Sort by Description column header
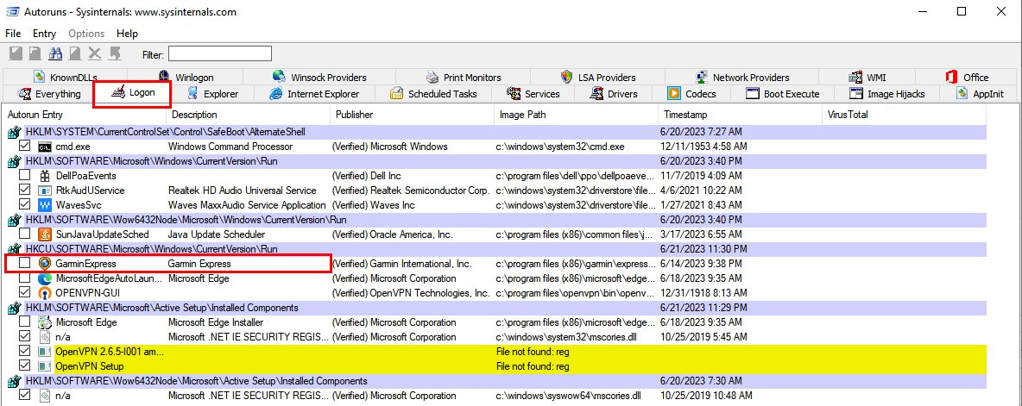 click(x=249, y=115)
